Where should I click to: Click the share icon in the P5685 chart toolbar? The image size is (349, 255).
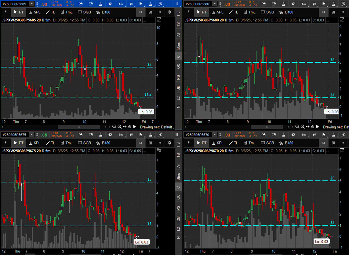pos(81,4)
